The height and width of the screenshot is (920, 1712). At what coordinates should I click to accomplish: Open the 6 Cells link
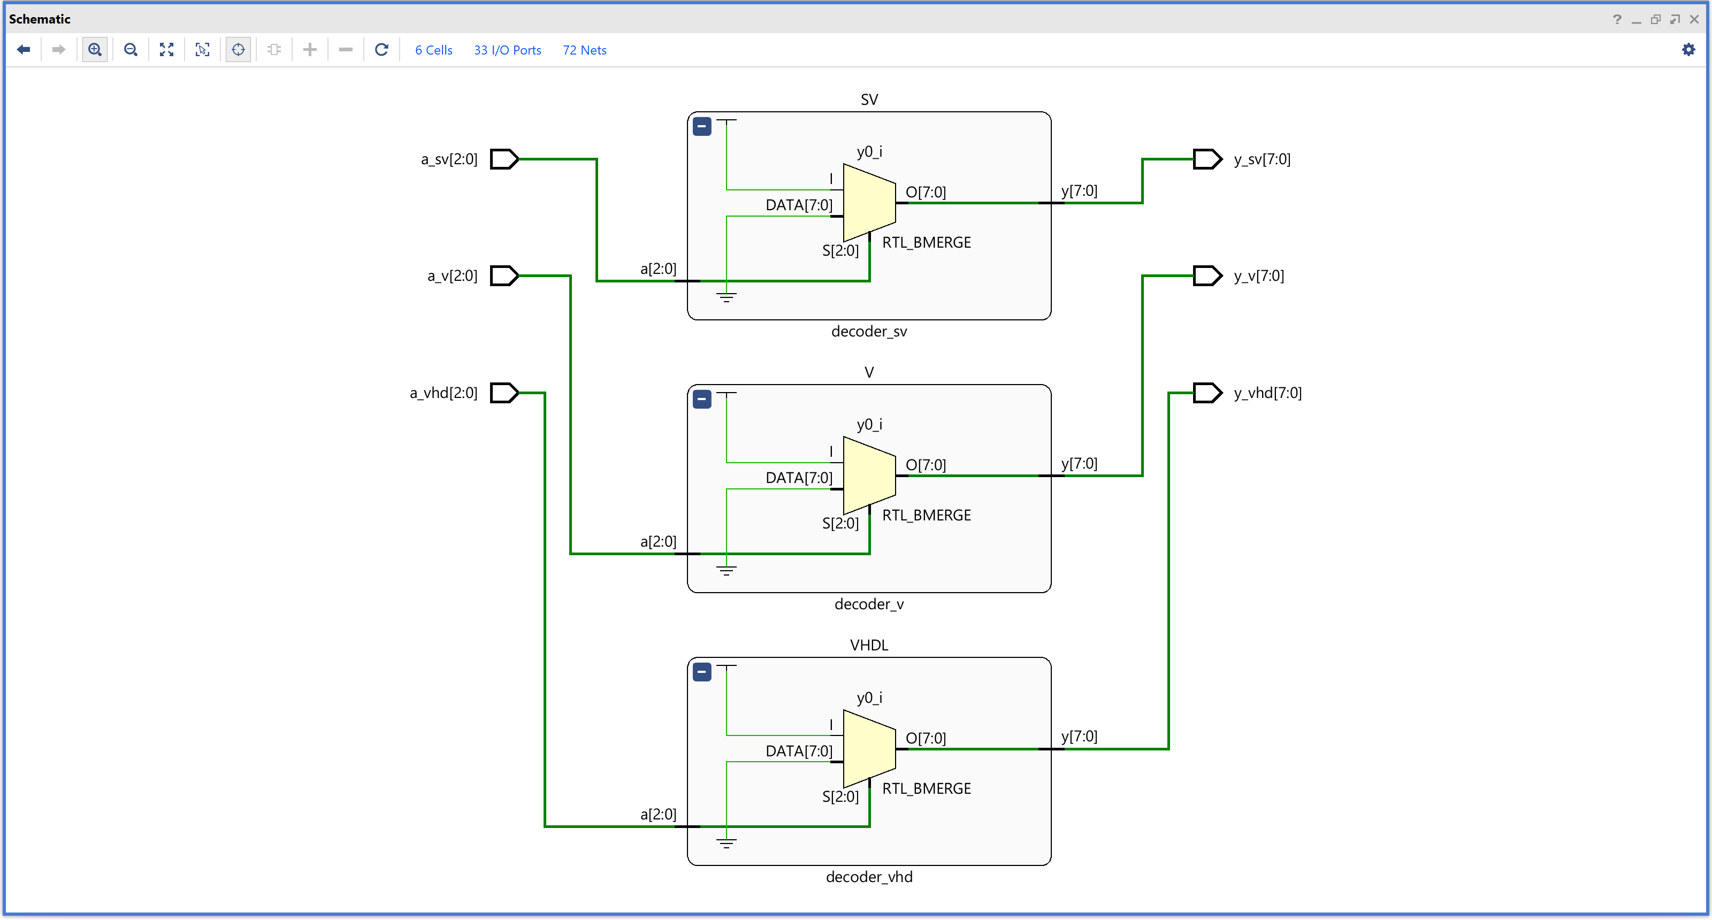pyautogui.click(x=433, y=50)
